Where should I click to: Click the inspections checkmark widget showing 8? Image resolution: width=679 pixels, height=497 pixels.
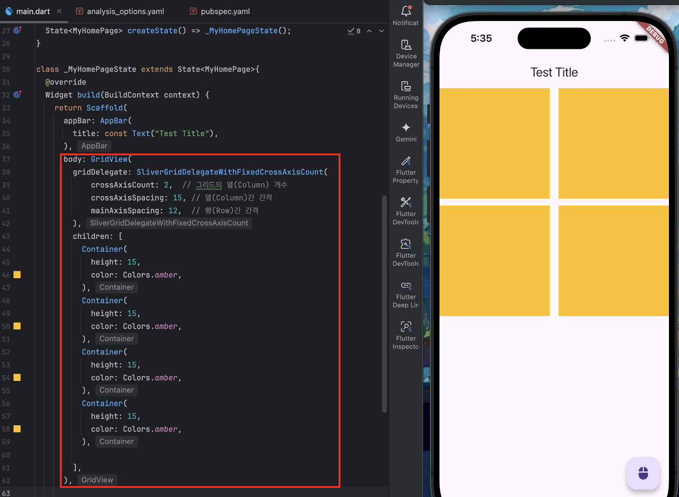click(354, 31)
